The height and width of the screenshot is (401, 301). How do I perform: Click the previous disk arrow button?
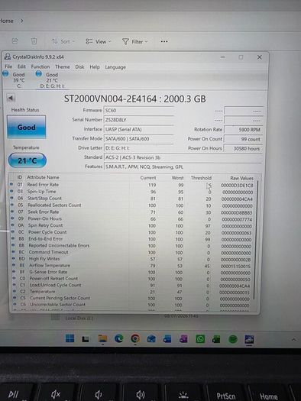11,98
